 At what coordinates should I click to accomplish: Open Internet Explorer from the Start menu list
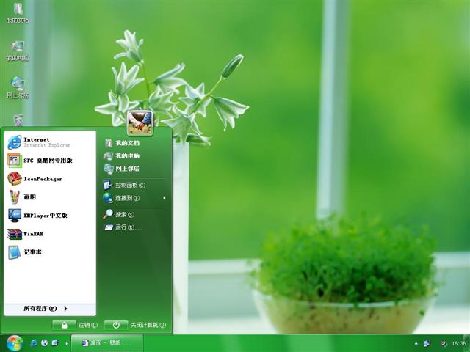click(50, 142)
